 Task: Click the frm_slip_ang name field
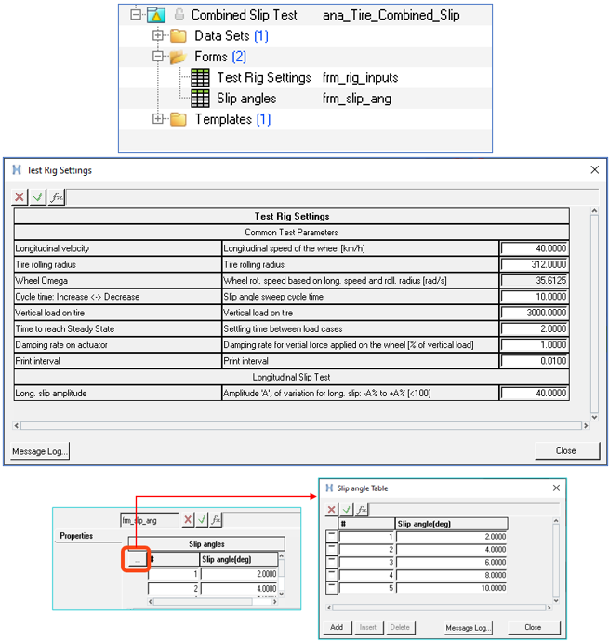(x=150, y=520)
